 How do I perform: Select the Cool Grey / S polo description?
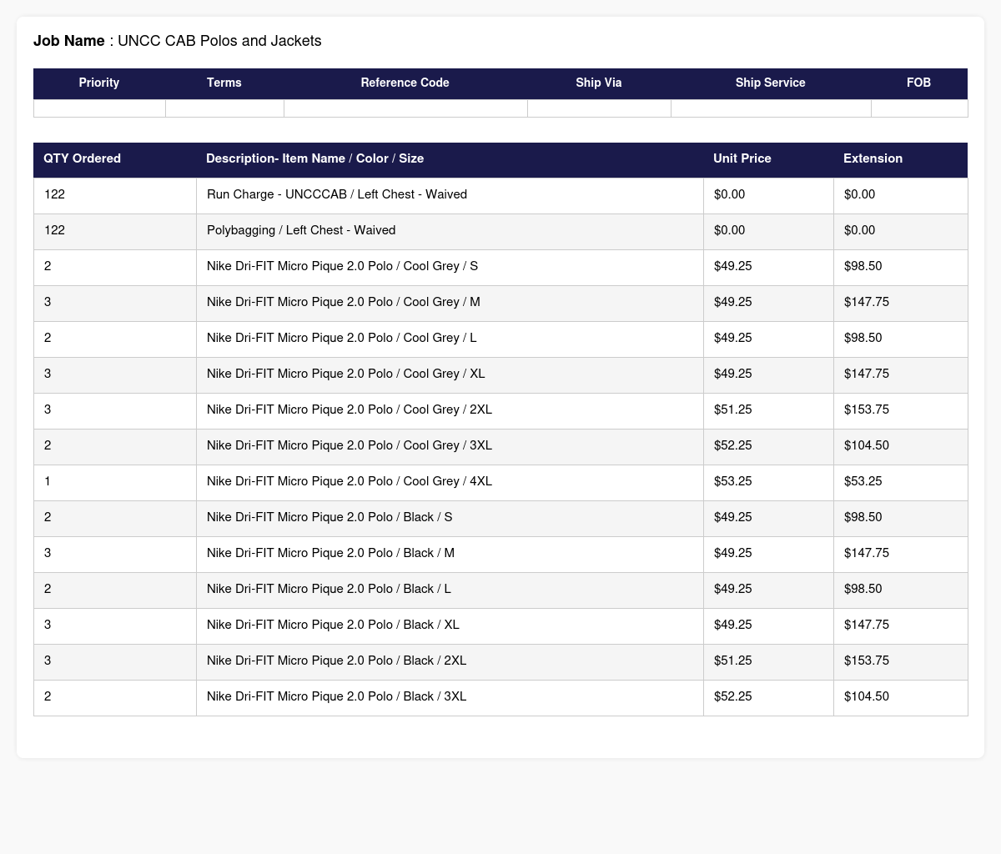tap(342, 266)
